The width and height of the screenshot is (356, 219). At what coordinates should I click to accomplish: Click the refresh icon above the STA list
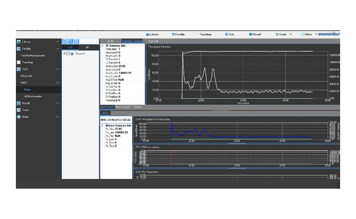pos(65,41)
